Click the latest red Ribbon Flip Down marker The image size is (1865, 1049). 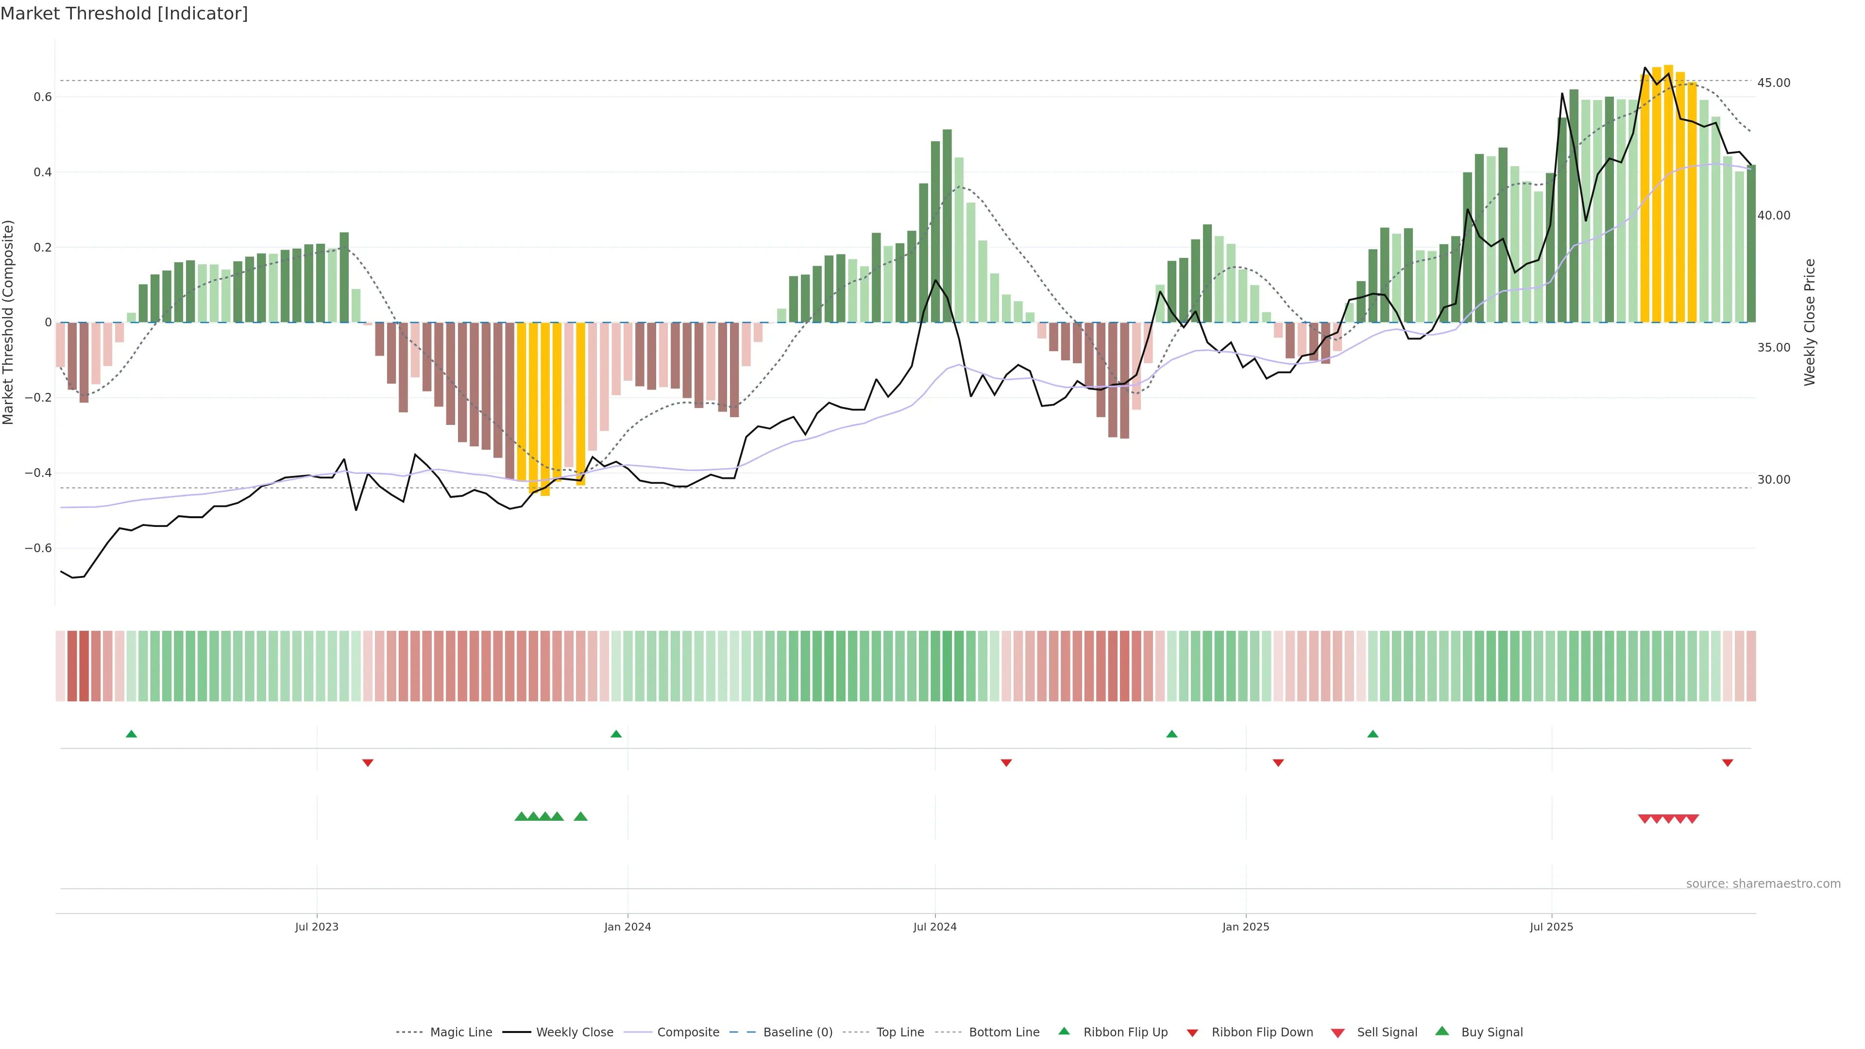[1728, 763]
